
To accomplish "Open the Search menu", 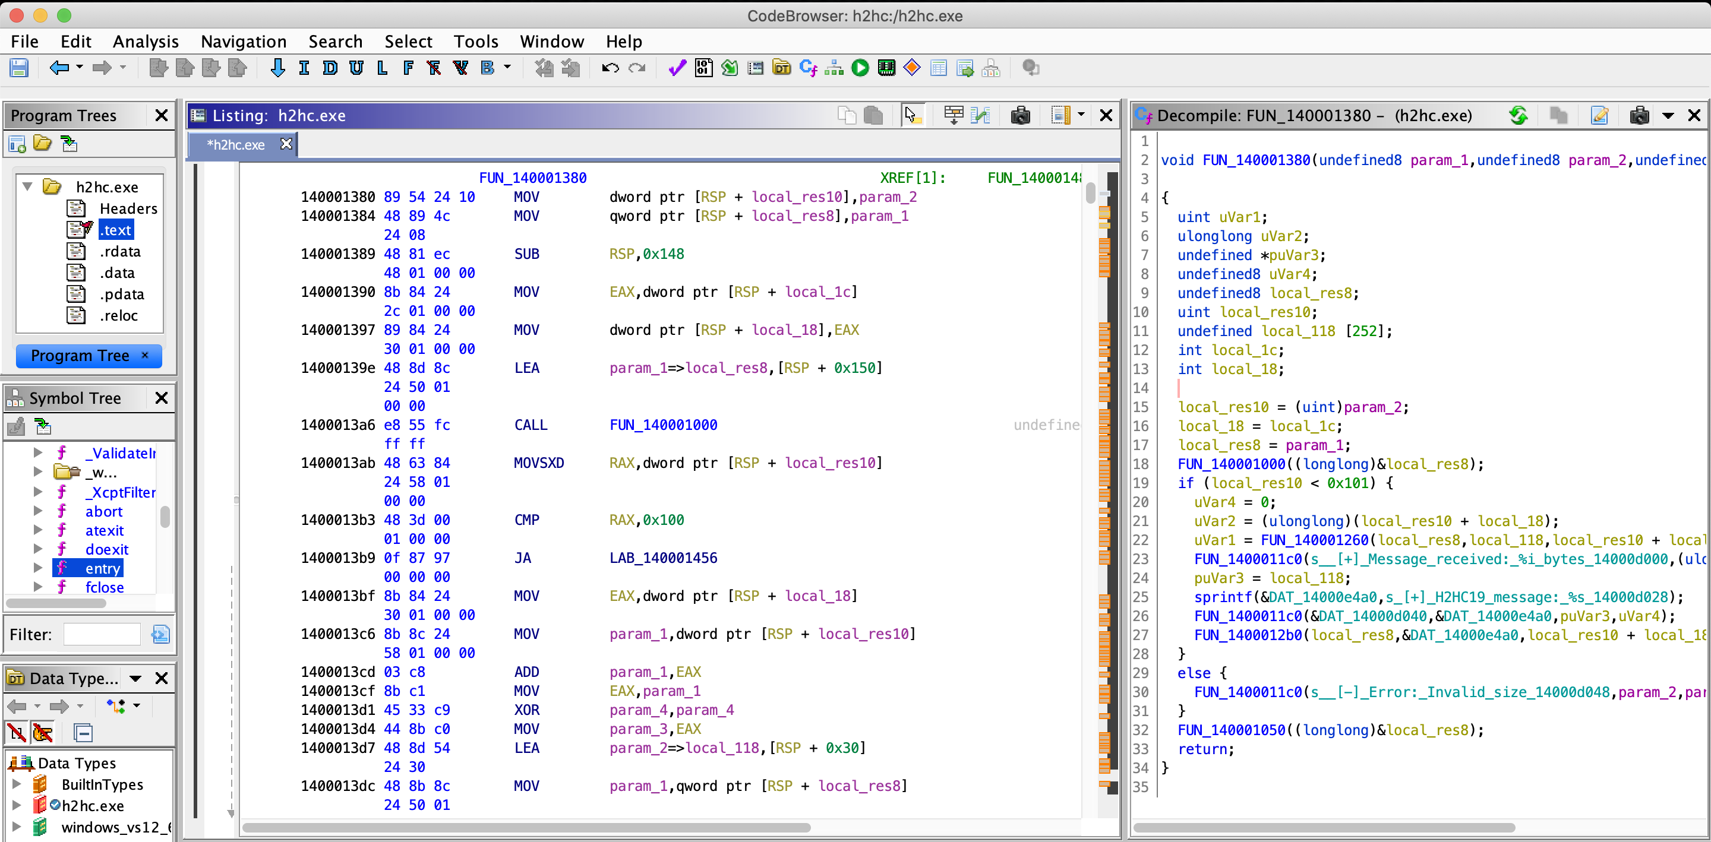I will pos(336,41).
